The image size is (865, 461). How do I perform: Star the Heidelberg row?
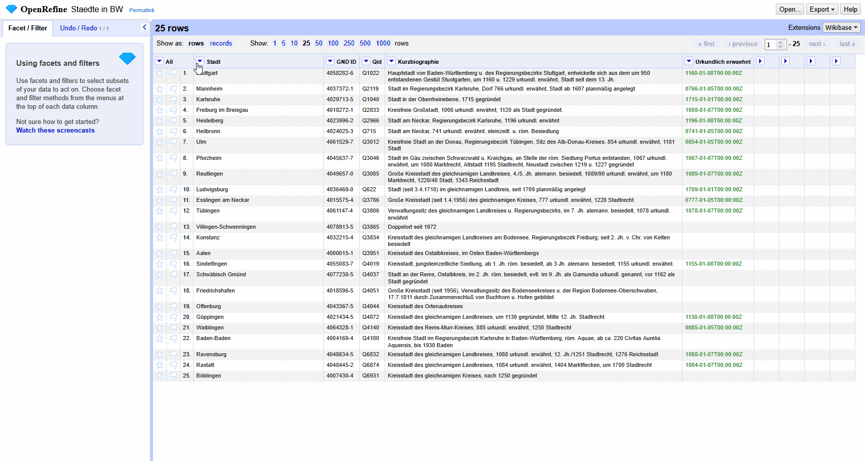[x=159, y=120]
